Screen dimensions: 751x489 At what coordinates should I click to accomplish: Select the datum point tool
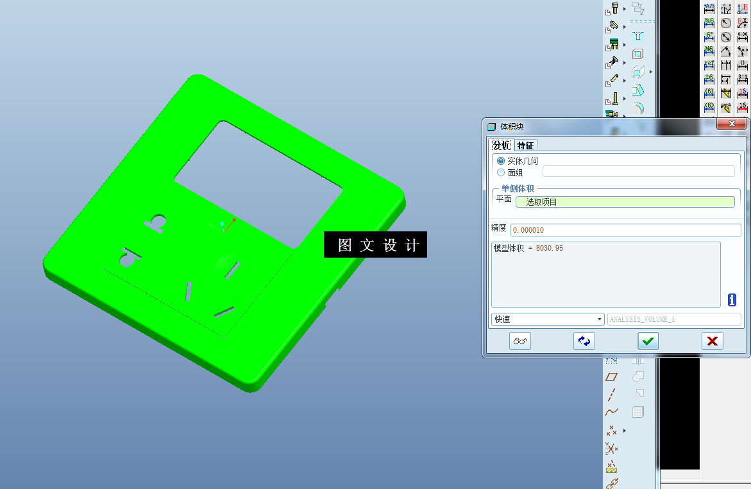click(612, 431)
